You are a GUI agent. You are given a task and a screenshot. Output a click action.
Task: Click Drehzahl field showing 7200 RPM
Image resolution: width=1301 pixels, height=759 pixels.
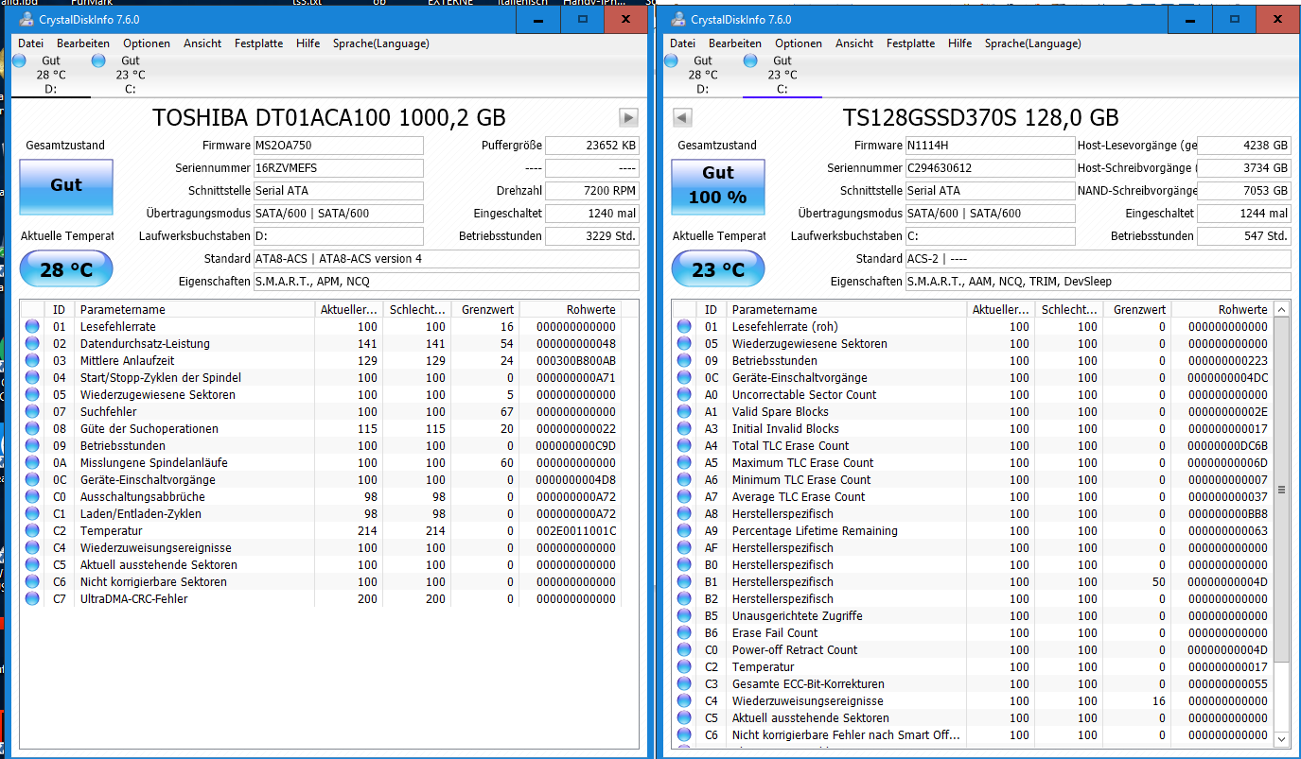tap(592, 191)
